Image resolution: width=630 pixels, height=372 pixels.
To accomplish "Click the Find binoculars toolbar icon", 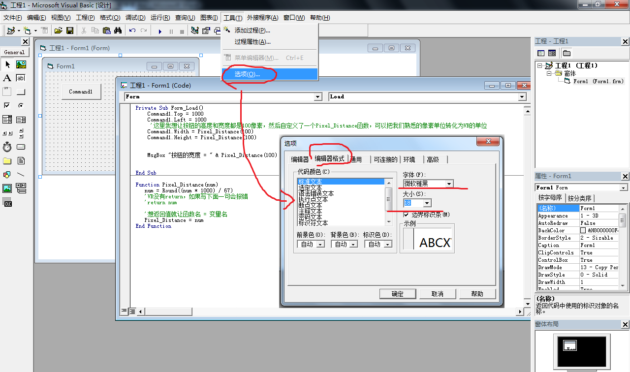I will [x=118, y=31].
